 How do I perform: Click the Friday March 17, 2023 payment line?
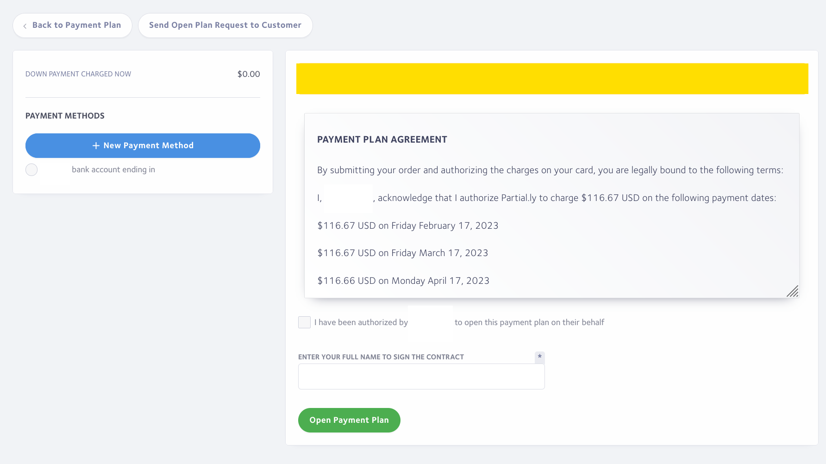pos(403,253)
